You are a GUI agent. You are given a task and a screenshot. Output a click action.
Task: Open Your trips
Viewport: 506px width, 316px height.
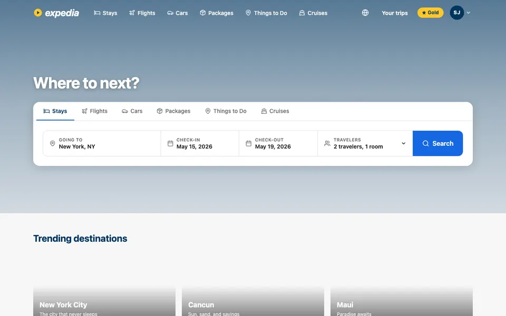click(395, 13)
